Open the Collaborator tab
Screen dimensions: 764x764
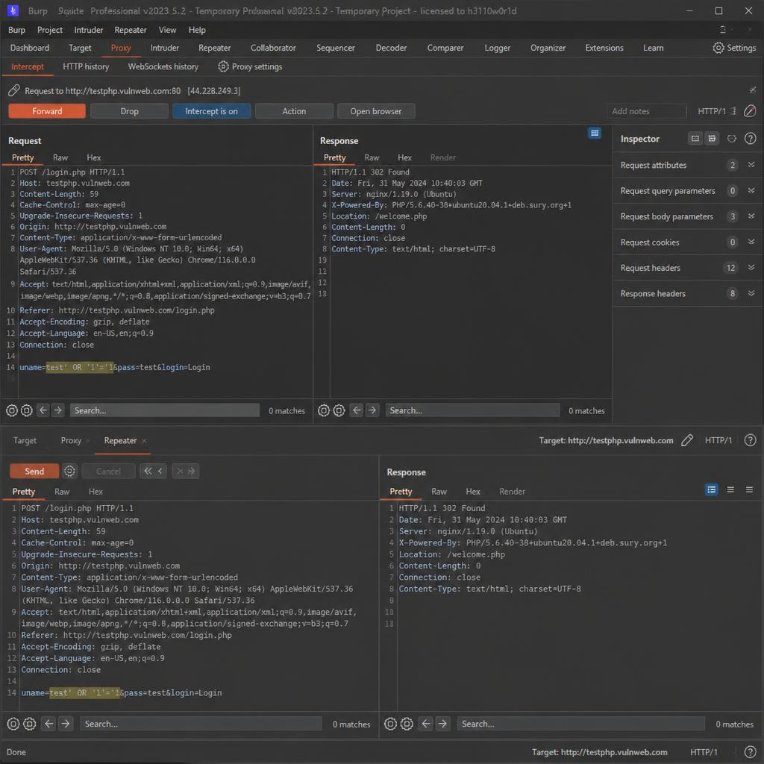pos(273,48)
